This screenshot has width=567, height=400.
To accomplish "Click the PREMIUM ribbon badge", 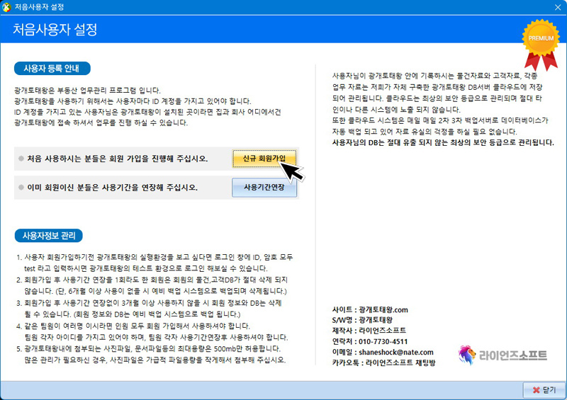I will (541, 45).
